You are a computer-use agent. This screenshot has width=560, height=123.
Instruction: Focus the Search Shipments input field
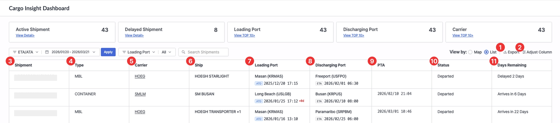click(x=206, y=52)
